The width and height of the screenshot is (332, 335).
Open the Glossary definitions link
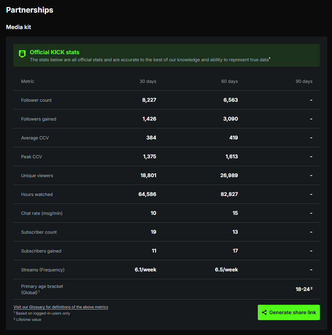[x=61, y=307]
